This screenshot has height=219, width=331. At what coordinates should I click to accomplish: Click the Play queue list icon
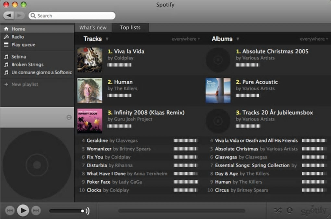(x=6, y=45)
